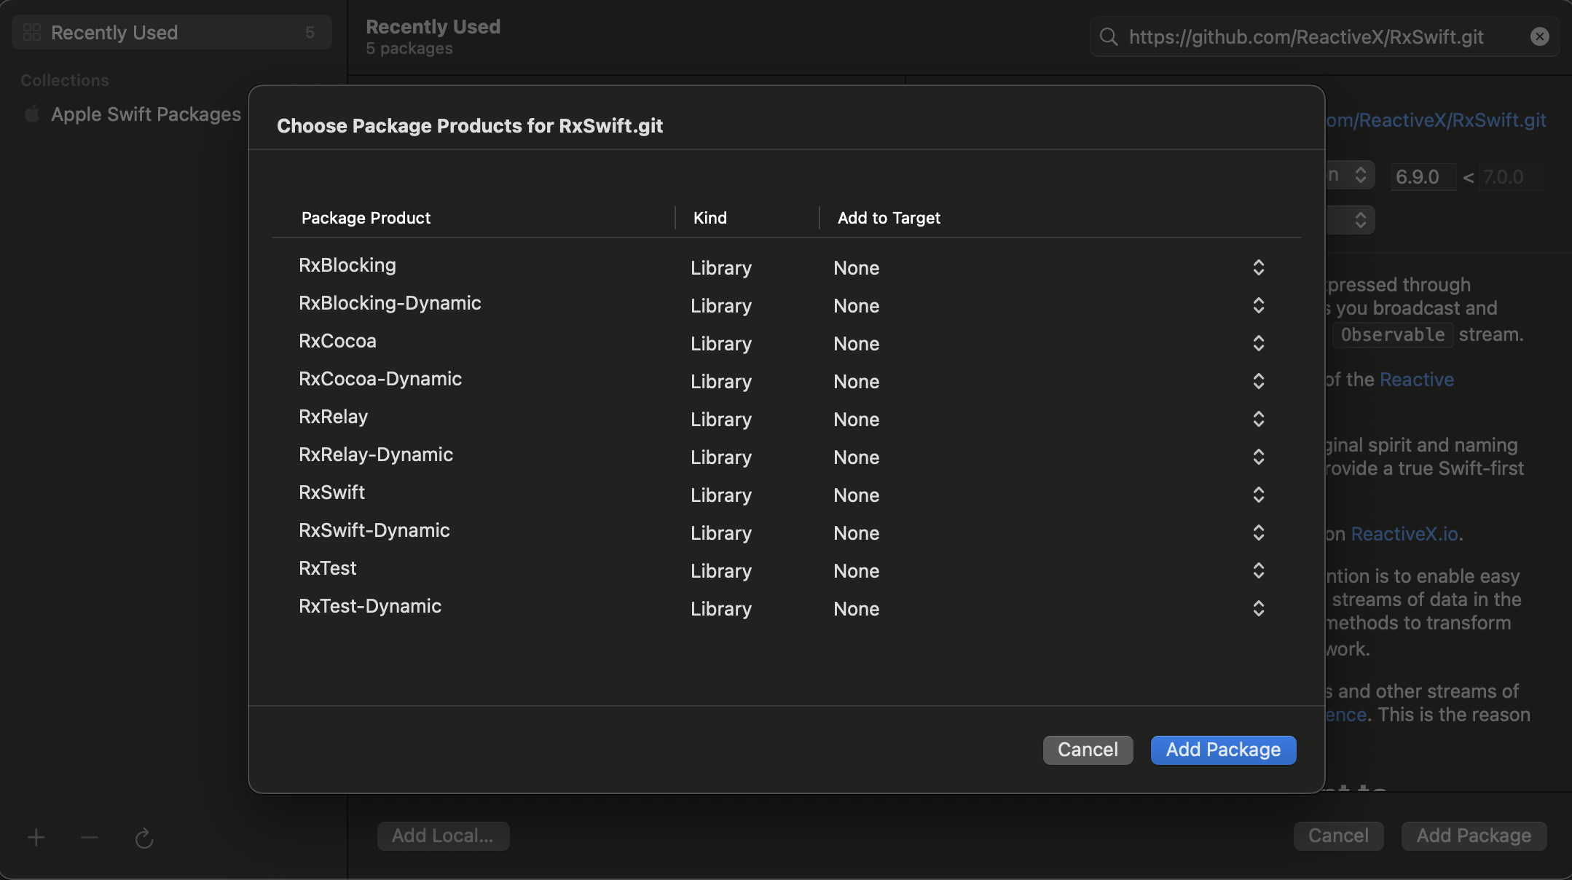Click the minus button to remove collection

coord(90,838)
